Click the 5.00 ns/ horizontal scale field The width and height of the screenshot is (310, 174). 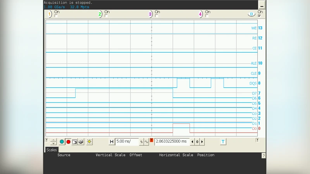click(x=127, y=142)
